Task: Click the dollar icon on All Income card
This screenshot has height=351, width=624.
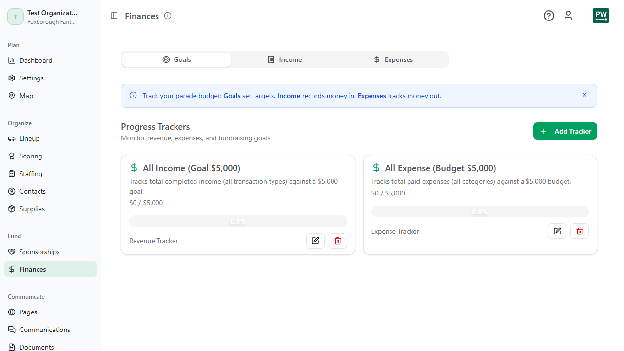Action: tap(134, 168)
